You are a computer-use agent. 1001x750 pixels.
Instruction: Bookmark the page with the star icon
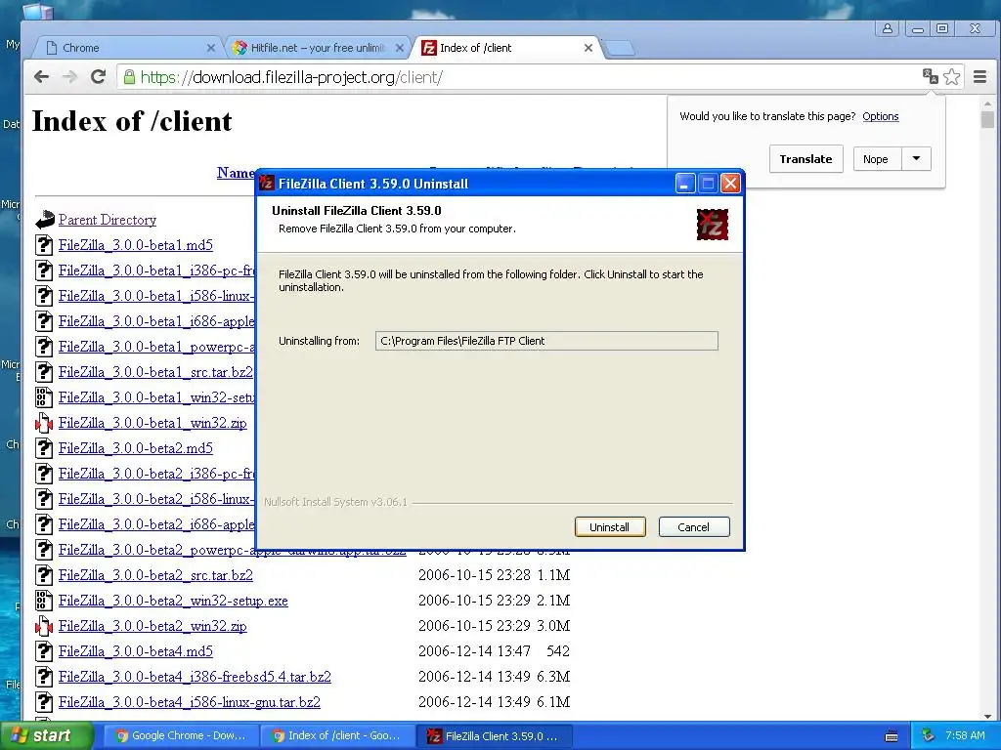(x=952, y=76)
